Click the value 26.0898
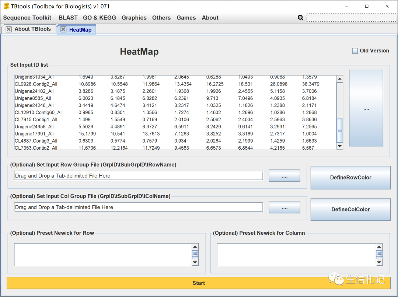Screen dimensions: 398x297 [279, 84]
